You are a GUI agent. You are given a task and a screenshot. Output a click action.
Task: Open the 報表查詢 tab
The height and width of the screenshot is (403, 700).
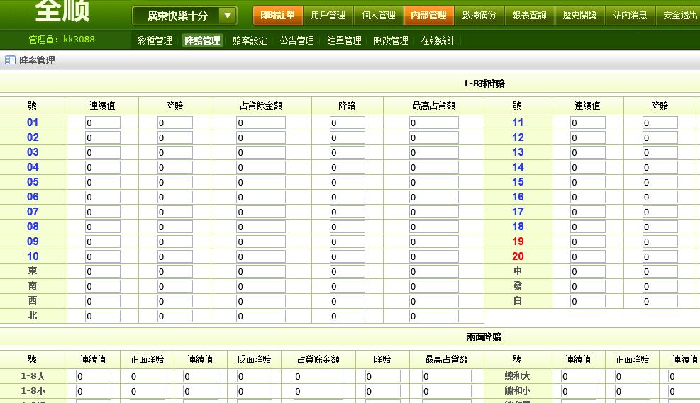coord(529,15)
